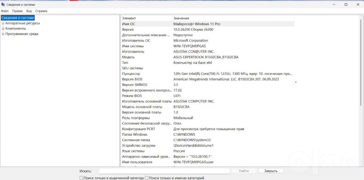Screen dimensions: 364x180
Task: Click the Значение column header
Action: tap(233, 18)
